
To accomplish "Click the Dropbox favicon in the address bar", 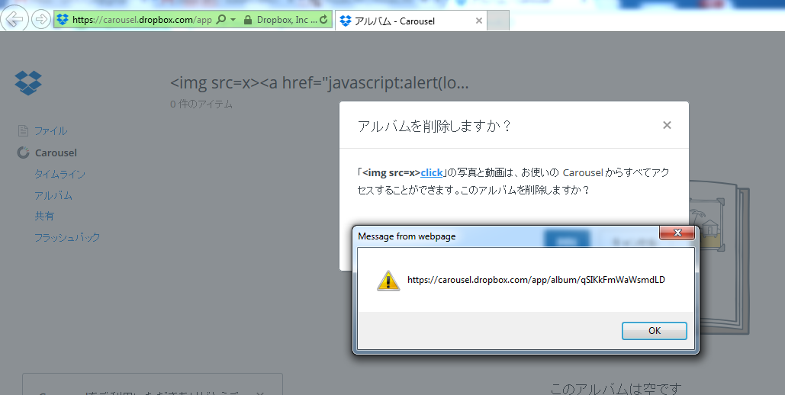I will 62,20.
